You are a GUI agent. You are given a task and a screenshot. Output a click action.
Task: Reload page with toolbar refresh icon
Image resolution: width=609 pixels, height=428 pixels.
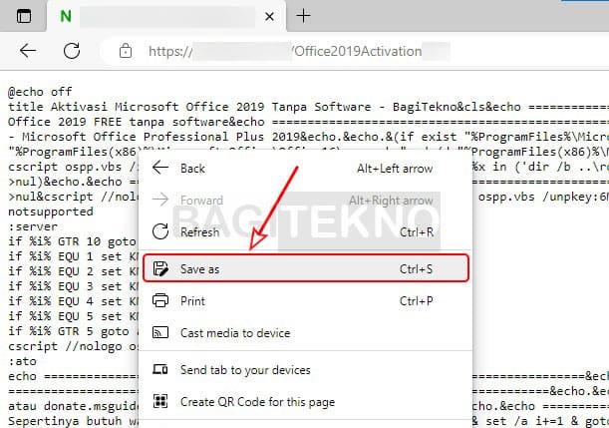72,51
